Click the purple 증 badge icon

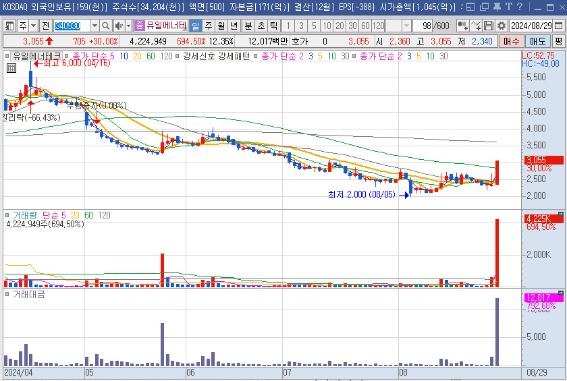coord(139,26)
